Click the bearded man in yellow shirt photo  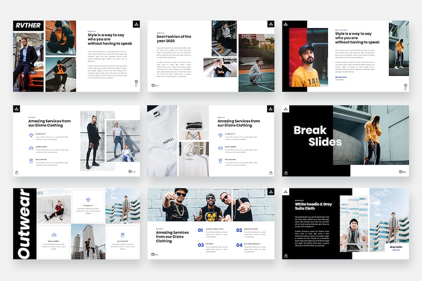tap(305, 59)
